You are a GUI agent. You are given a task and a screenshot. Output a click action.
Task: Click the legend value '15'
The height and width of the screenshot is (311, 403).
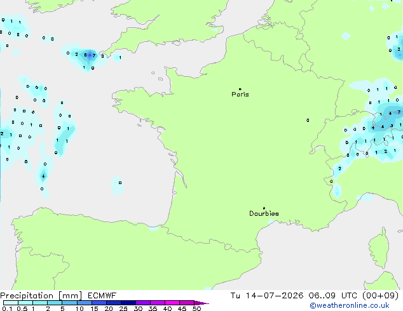(94, 308)
